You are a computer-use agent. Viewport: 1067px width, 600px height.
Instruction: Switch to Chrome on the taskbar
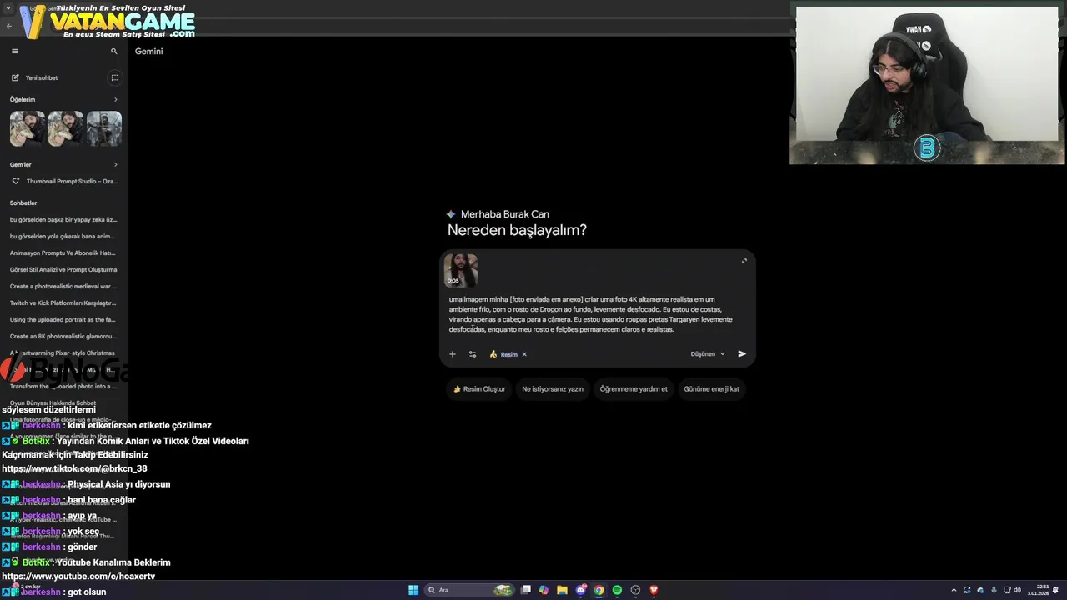(599, 590)
